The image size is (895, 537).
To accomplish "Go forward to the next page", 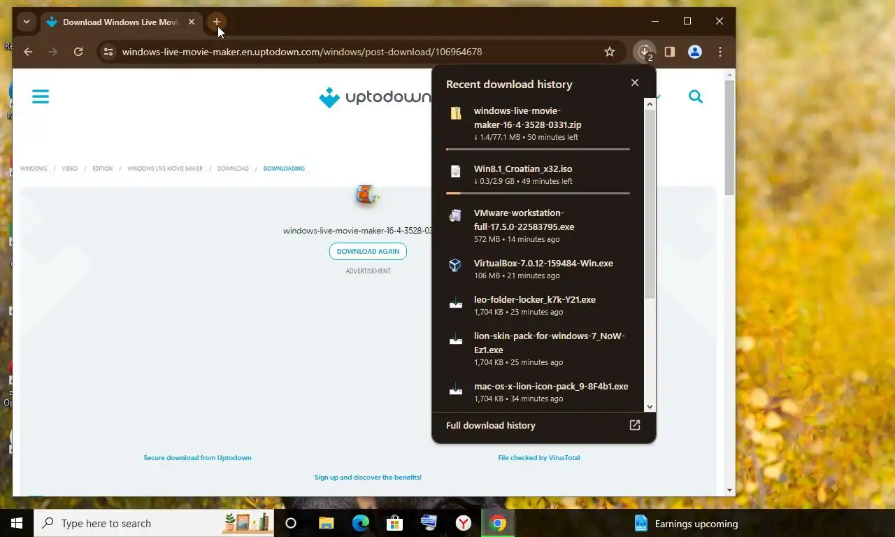I will click(53, 52).
